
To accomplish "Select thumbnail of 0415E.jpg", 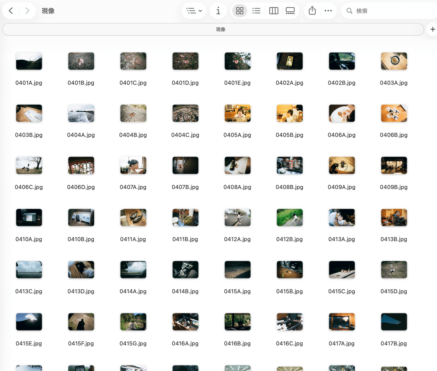I will 29,322.
